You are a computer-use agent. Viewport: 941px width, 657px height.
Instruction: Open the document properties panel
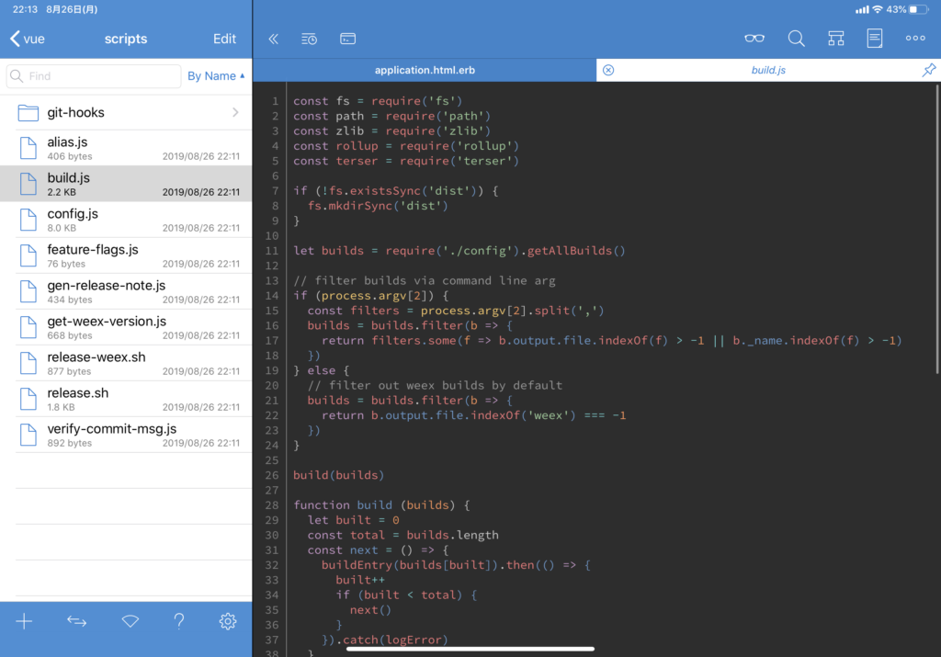tap(874, 38)
